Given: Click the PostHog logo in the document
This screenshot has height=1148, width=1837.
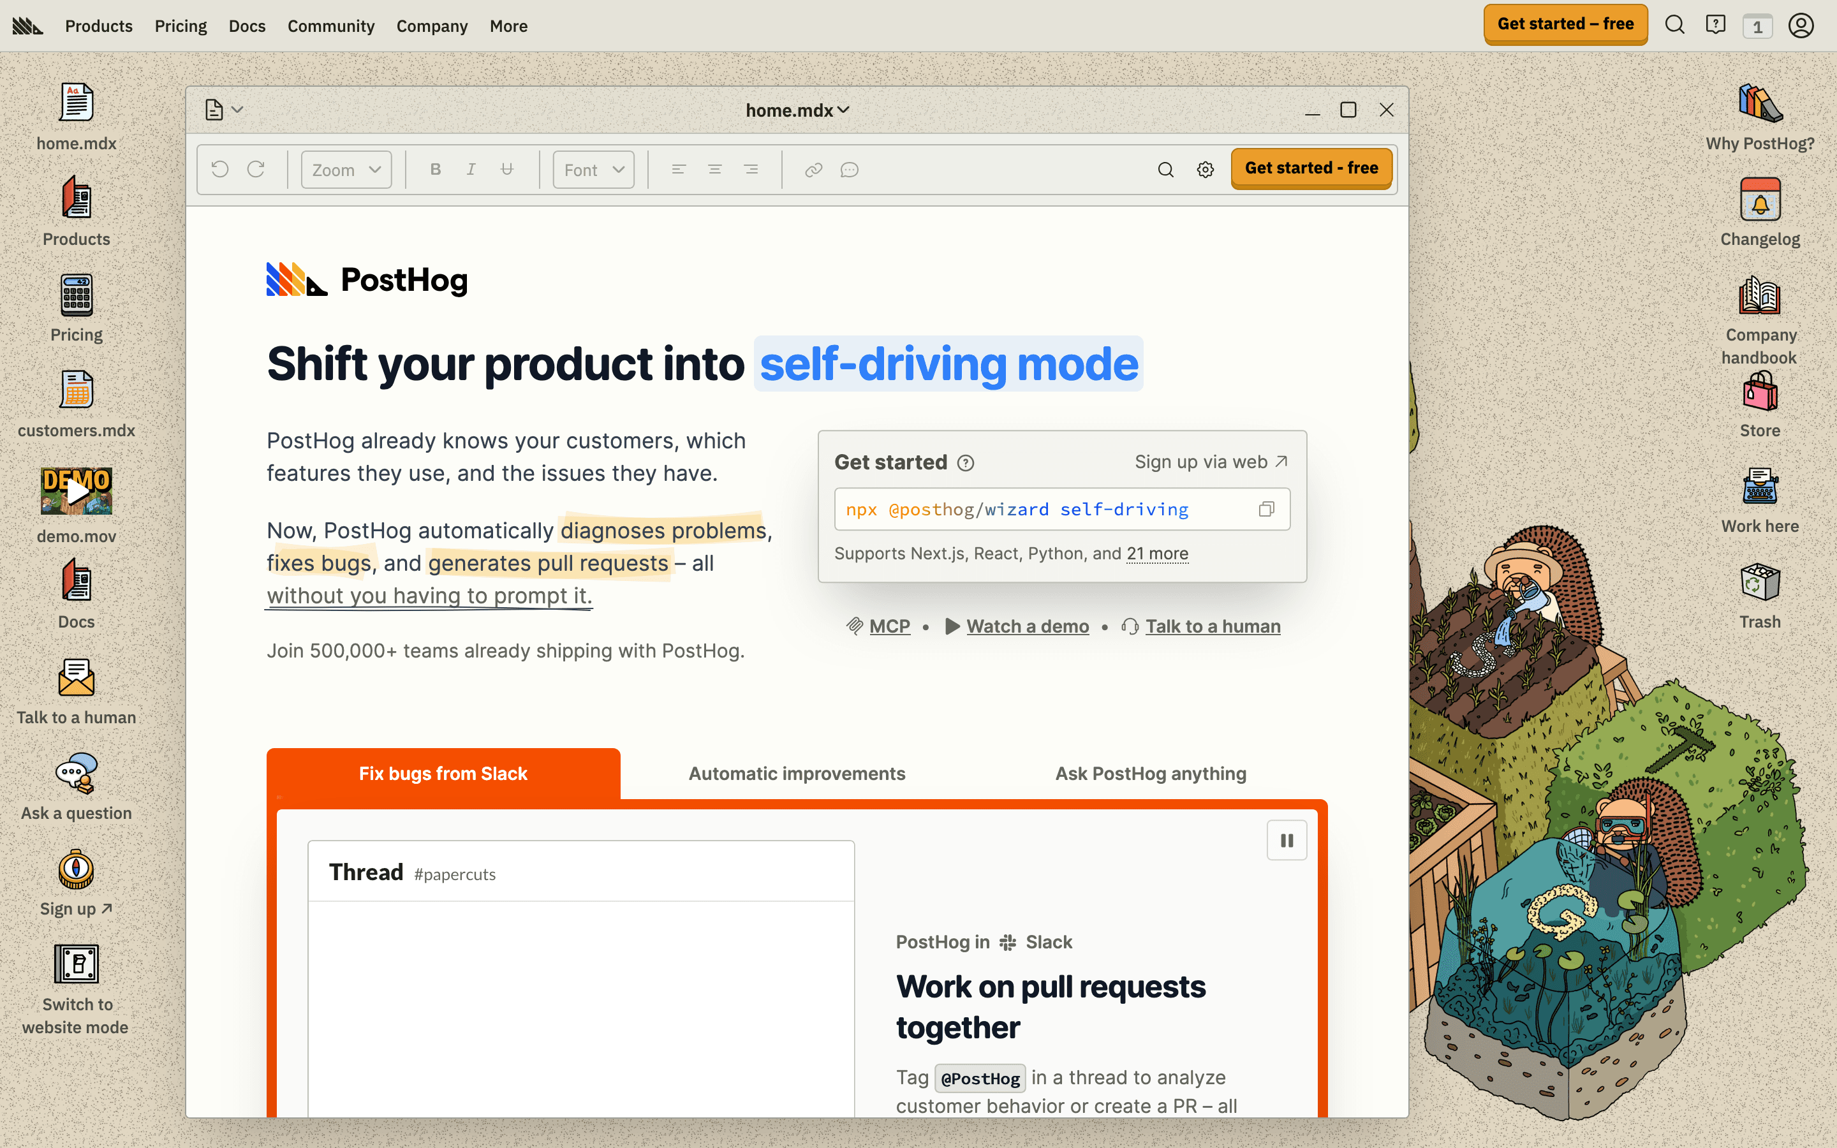Looking at the screenshot, I should click(x=367, y=279).
